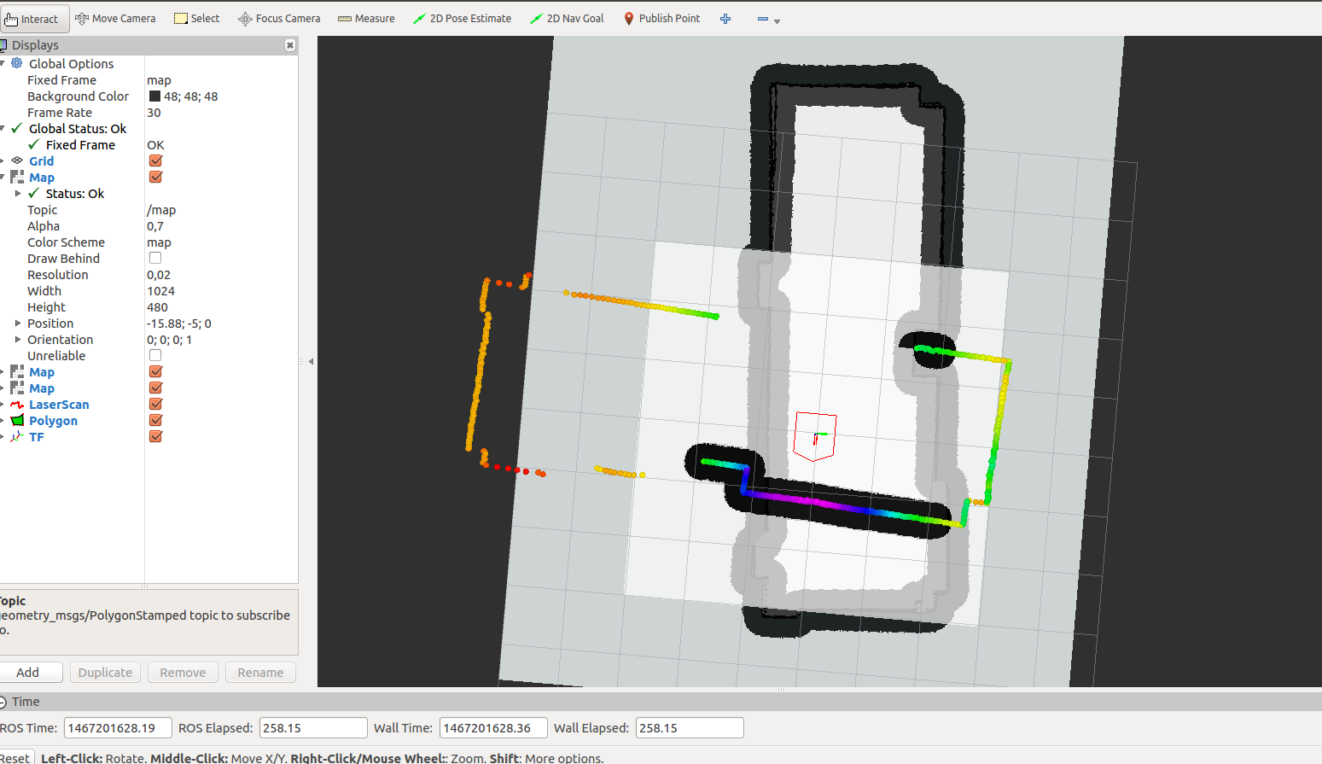Click the Wall Time field
Viewport: 1322px width, 764px height.
[x=493, y=728]
